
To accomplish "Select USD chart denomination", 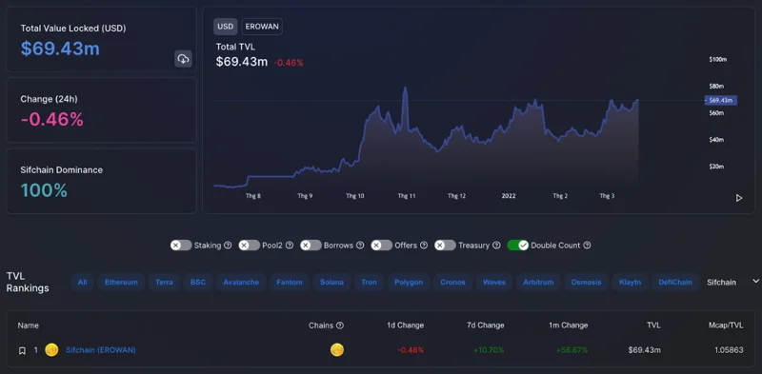I will point(226,27).
